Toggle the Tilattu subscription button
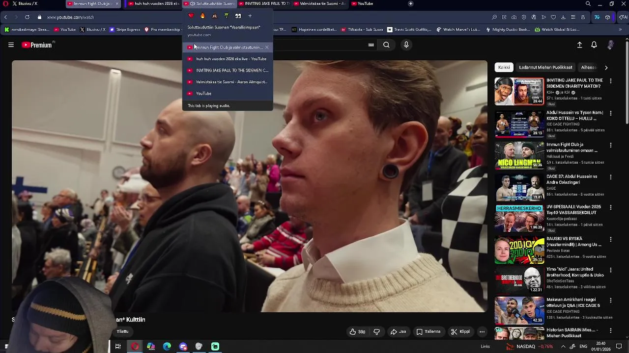 [122, 332]
